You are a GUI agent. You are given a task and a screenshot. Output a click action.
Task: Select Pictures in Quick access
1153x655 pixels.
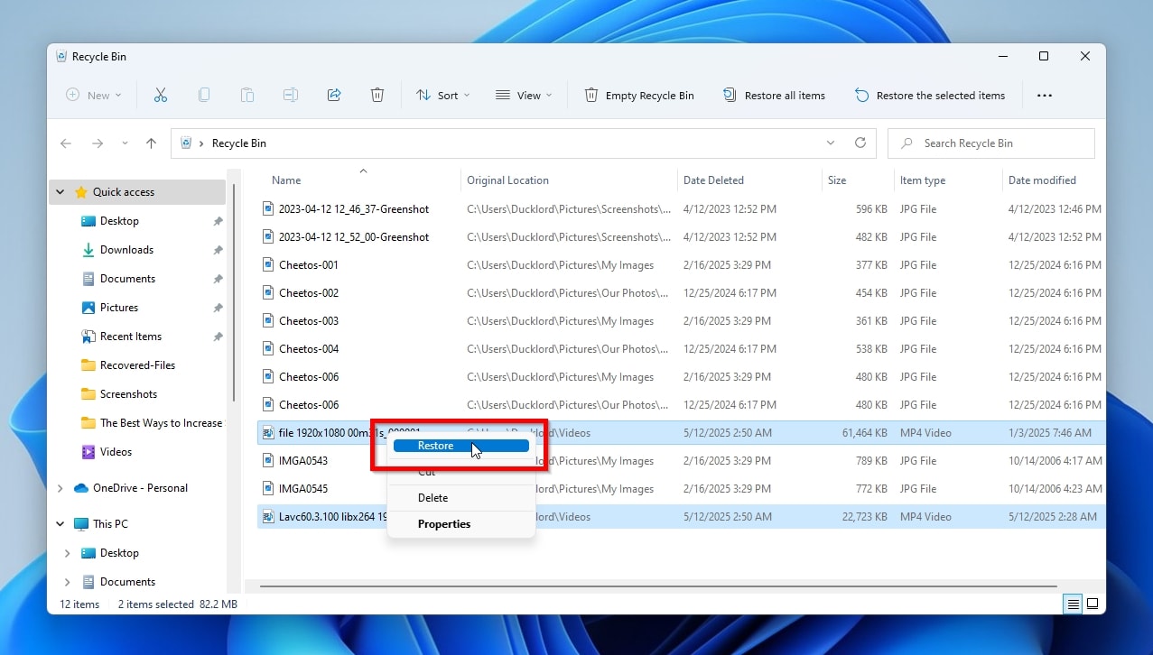119,308
